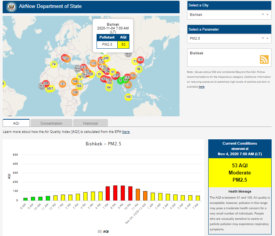Select the yellow 100 marker near Indonesia
The height and width of the screenshot is (236, 275).
tap(128, 97)
